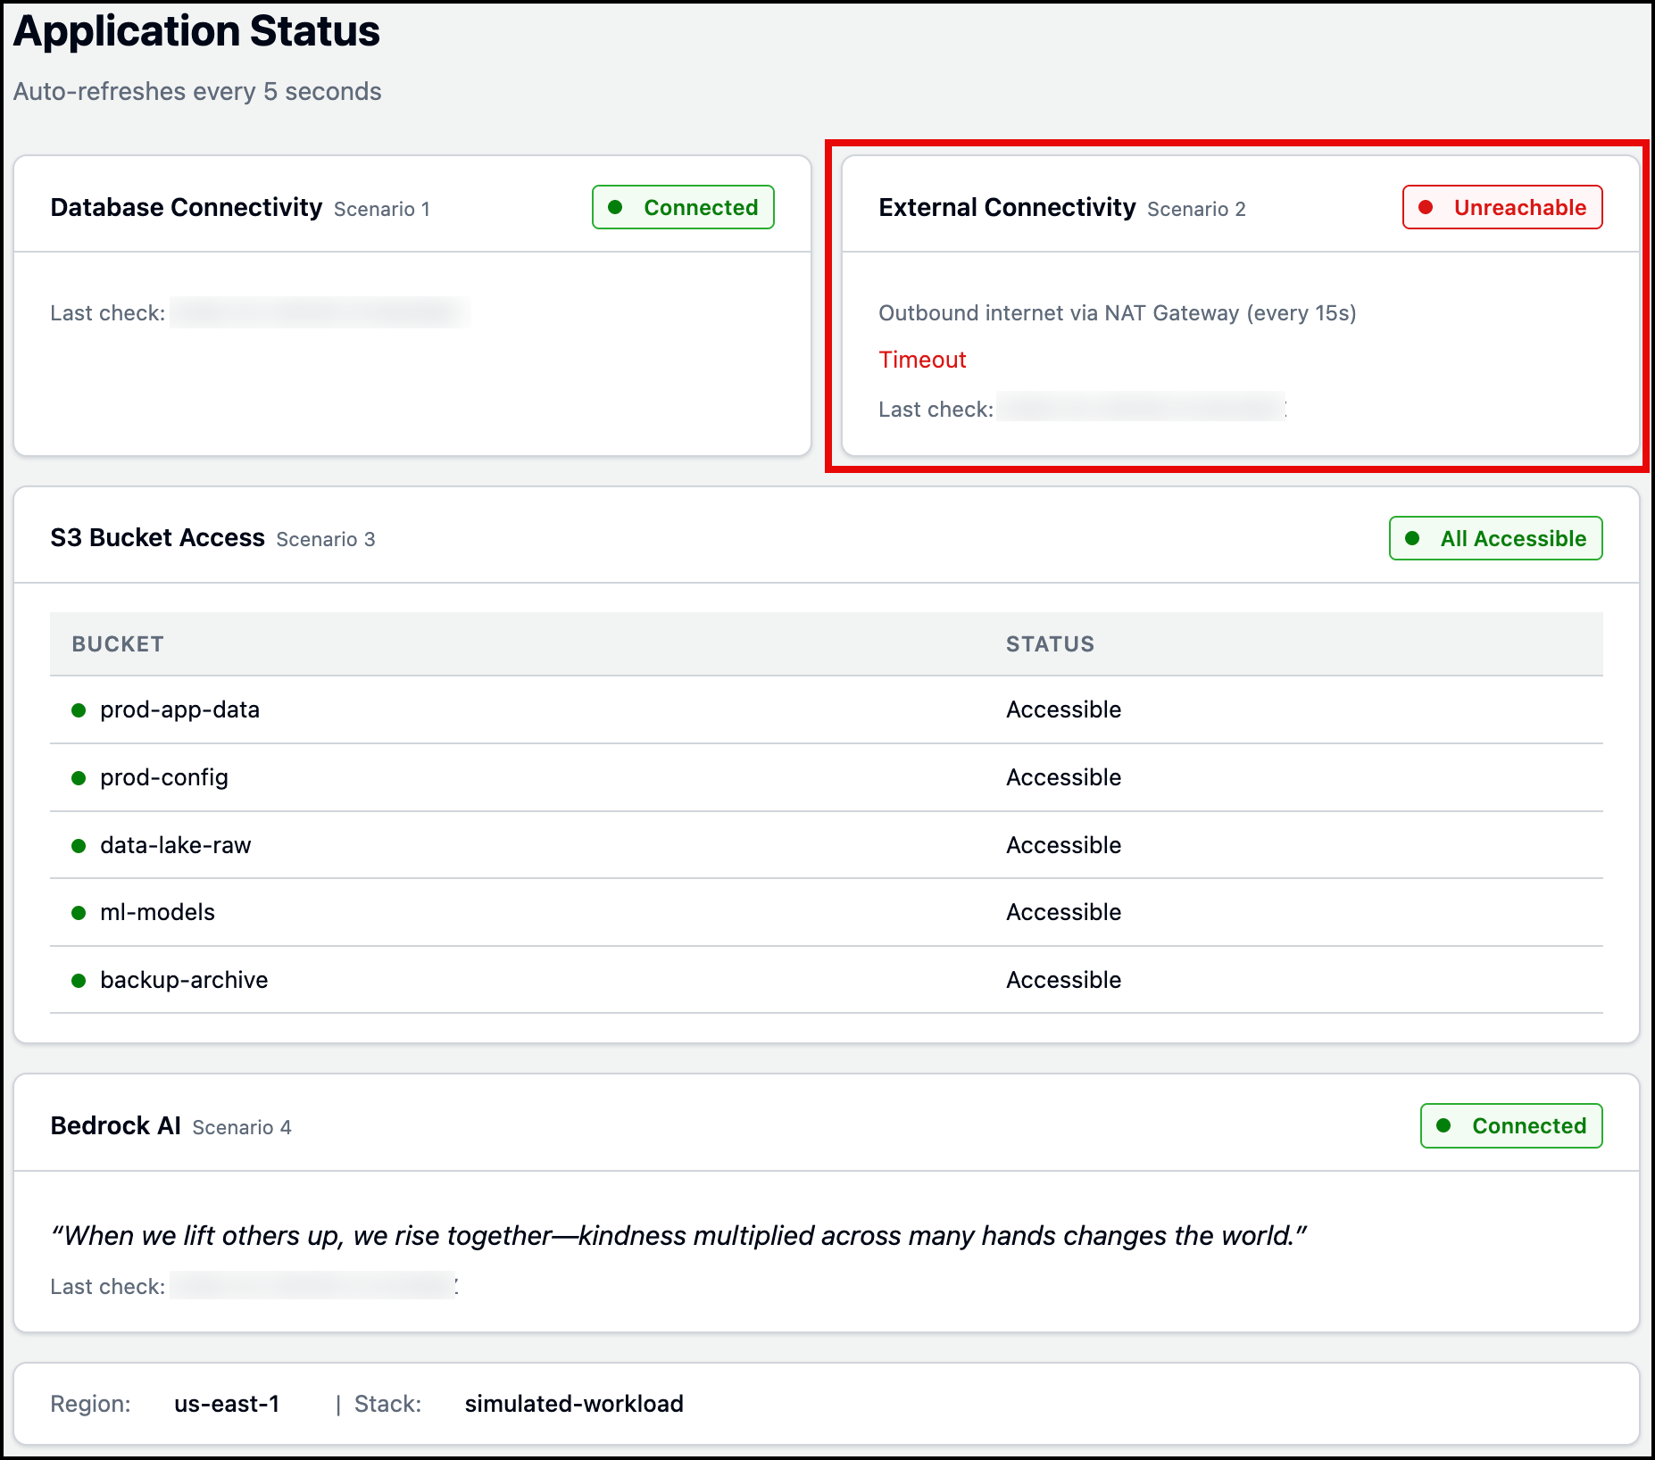Click the Stack: label in footer

click(387, 1404)
